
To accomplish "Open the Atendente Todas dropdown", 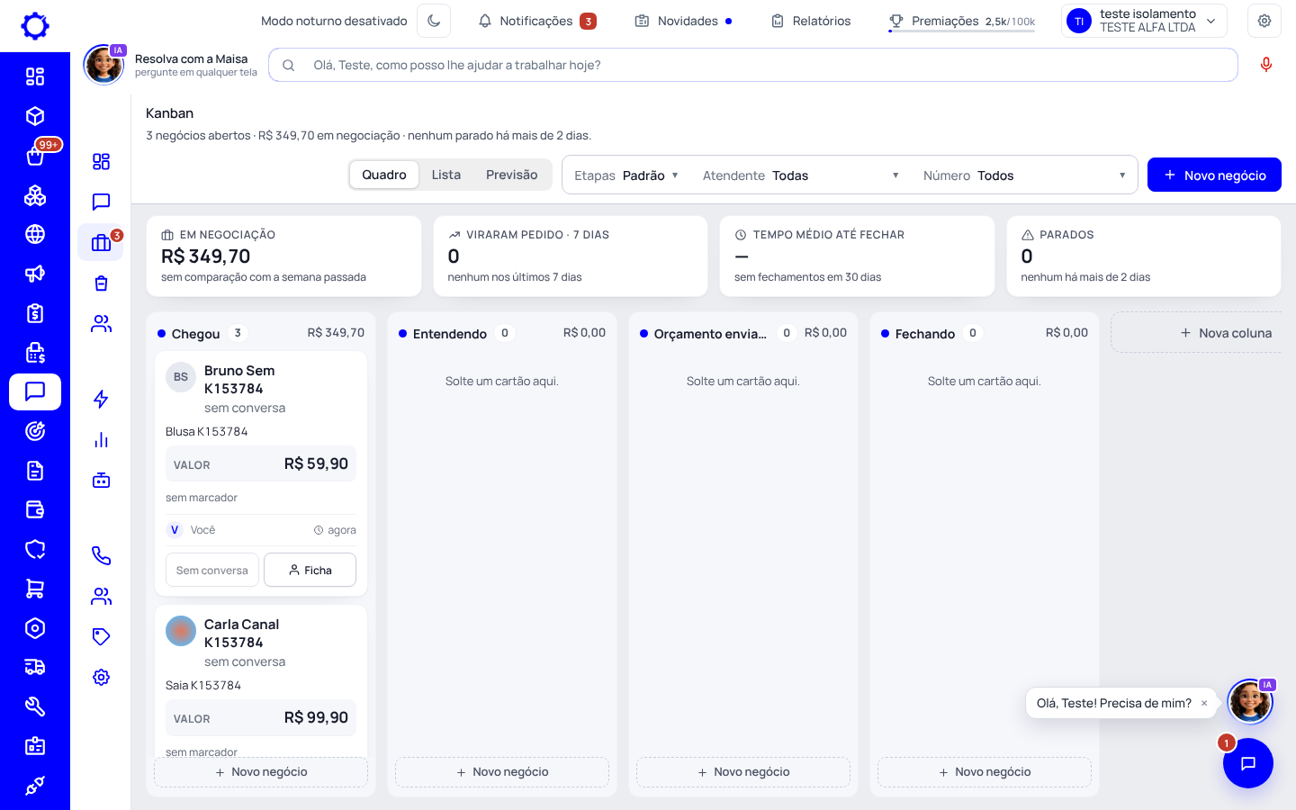I will [x=801, y=175].
